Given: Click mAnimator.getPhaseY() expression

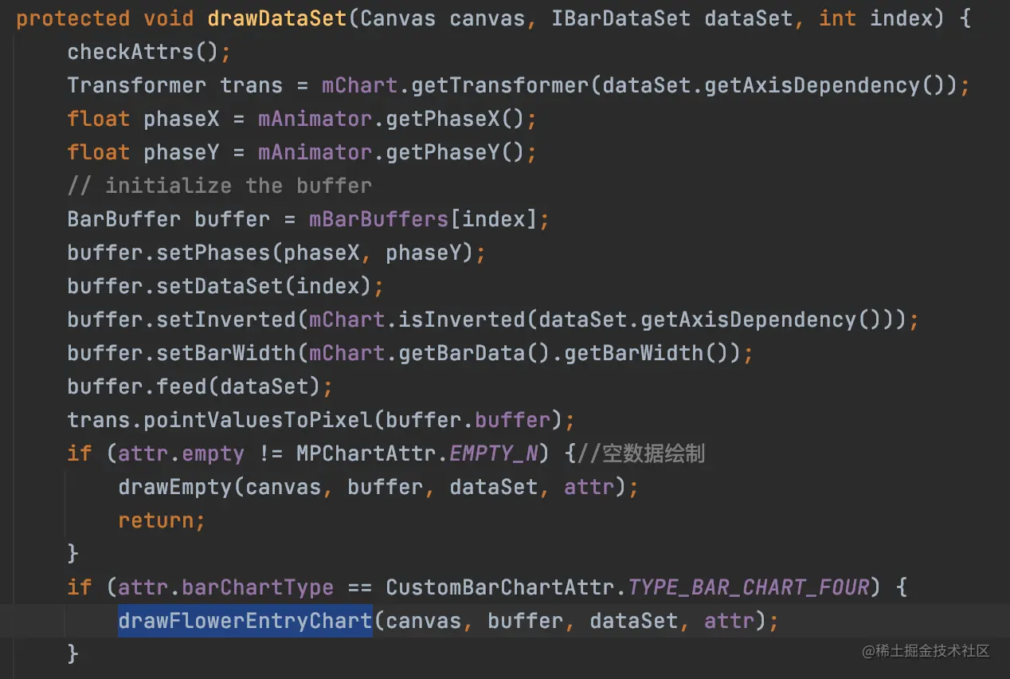Looking at the screenshot, I should click(392, 152).
